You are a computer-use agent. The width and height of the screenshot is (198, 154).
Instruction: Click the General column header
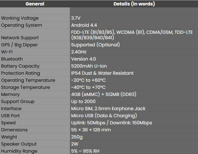(35, 4)
